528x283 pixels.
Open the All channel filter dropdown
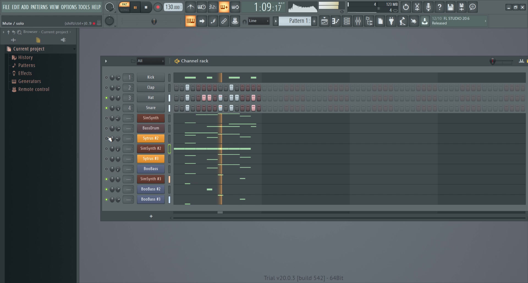151,61
